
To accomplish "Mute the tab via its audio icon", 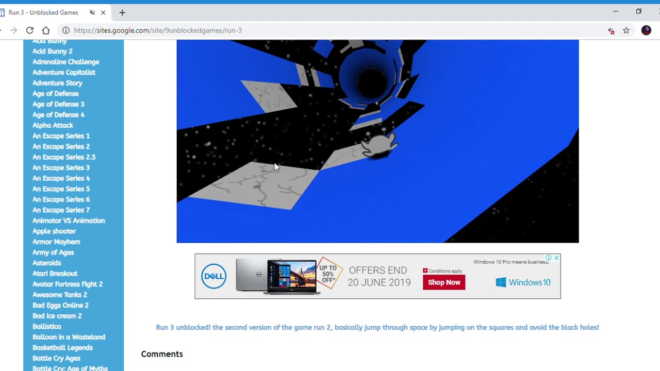I will pyautogui.click(x=92, y=12).
